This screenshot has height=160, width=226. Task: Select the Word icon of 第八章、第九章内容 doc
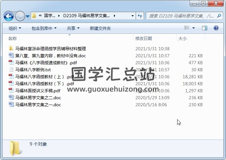coord(11,55)
